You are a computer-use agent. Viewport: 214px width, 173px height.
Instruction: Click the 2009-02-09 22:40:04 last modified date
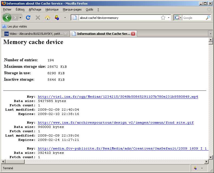pyautogui.click(x=58, y=110)
